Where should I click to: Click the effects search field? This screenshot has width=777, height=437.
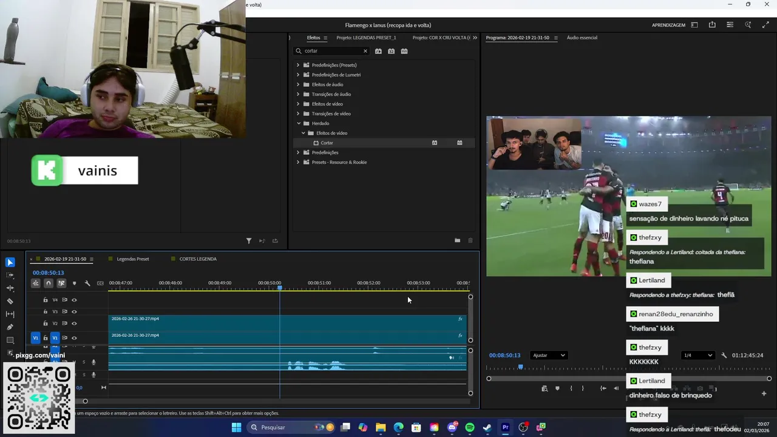point(331,51)
